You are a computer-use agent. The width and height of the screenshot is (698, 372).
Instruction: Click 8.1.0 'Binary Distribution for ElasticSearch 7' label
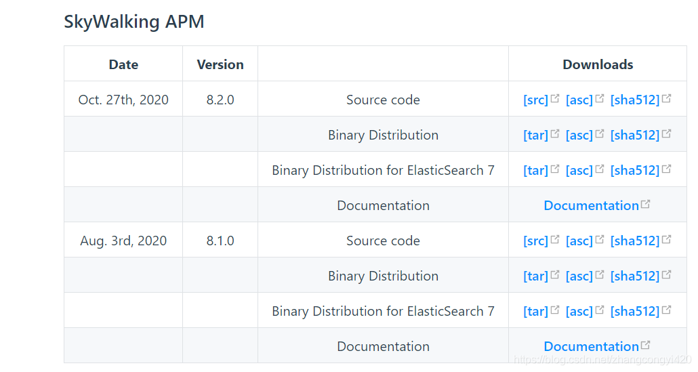pyautogui.click(x=384, y=311)
